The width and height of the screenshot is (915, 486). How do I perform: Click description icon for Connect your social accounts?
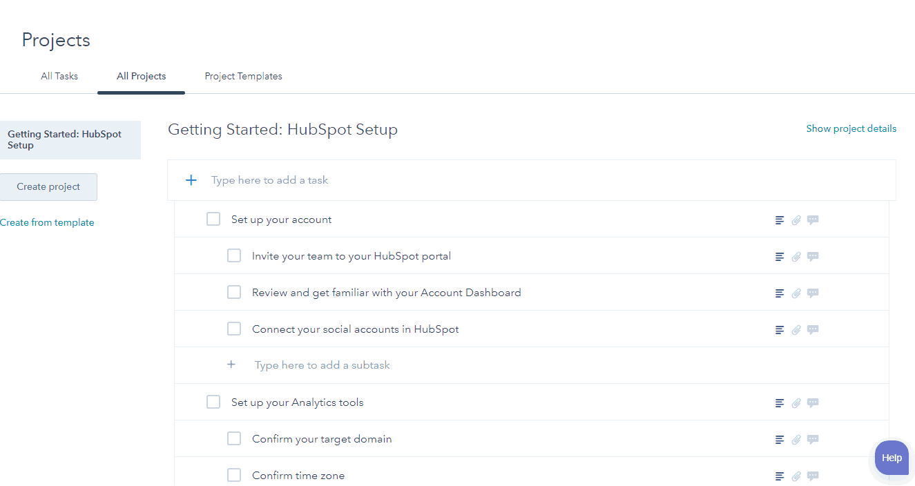780,330
